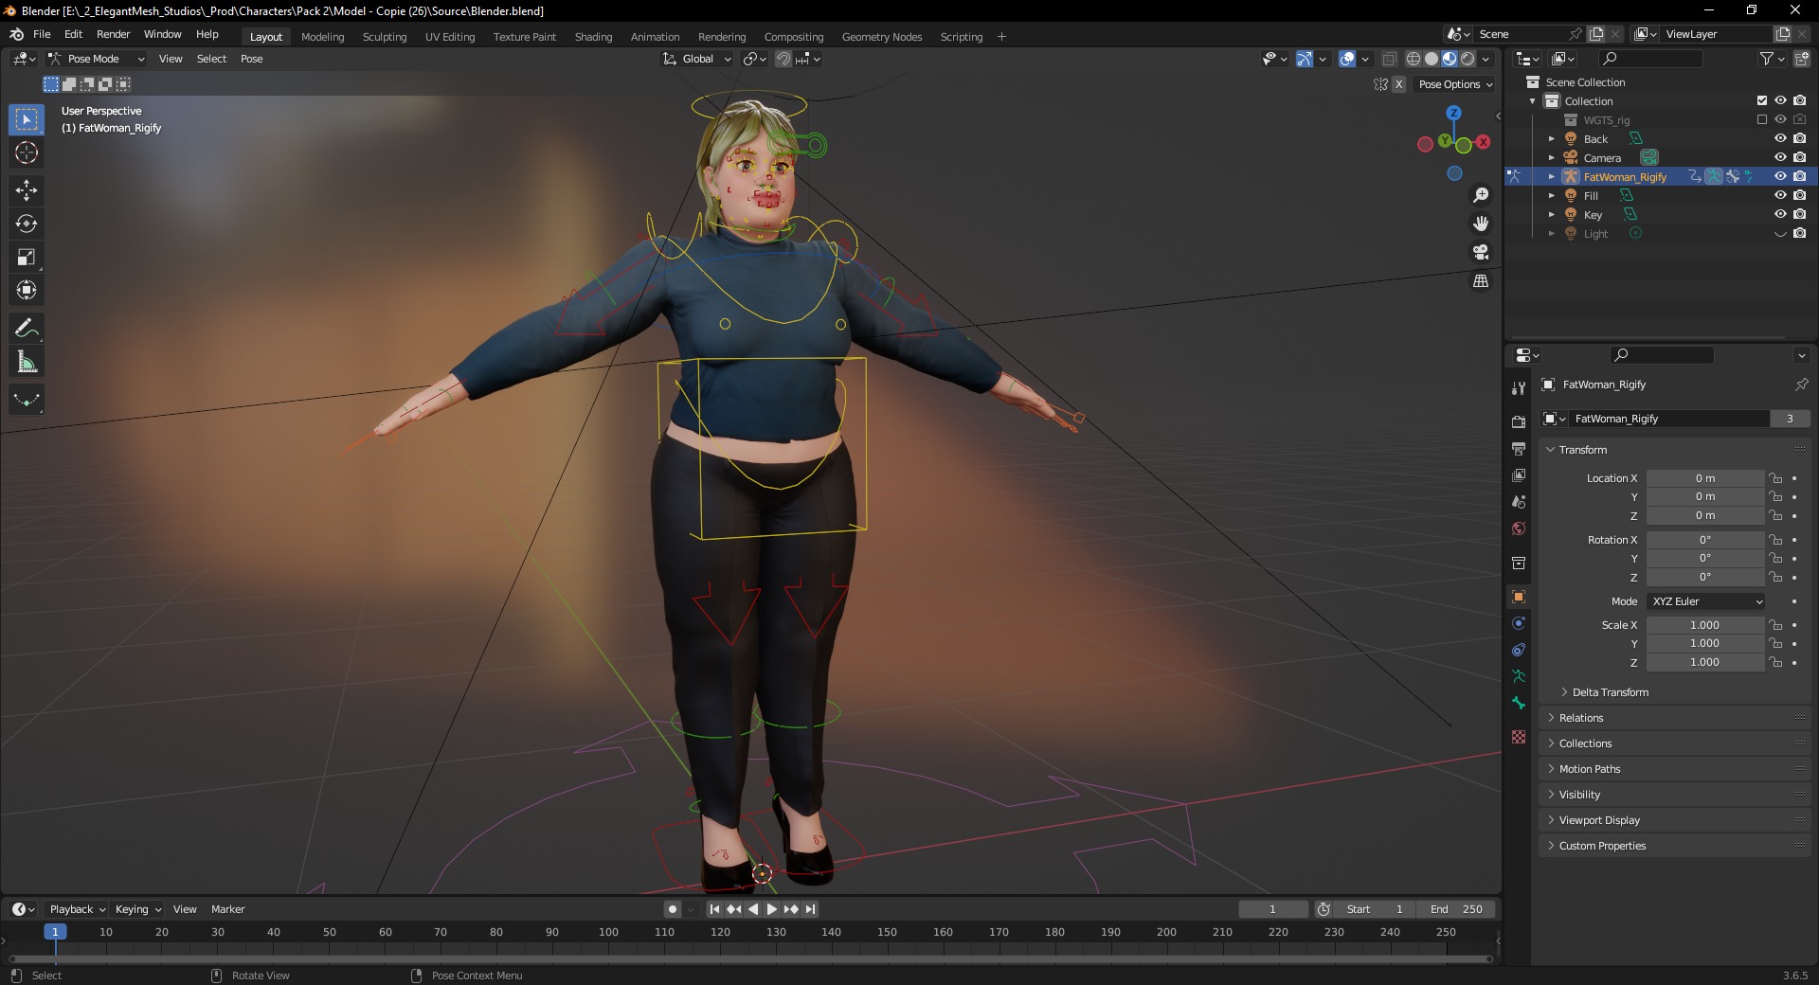This screenshot has height=985, width=1819.
Task: Select the Cursor tool in the toolbar
Action: [27, 152]
